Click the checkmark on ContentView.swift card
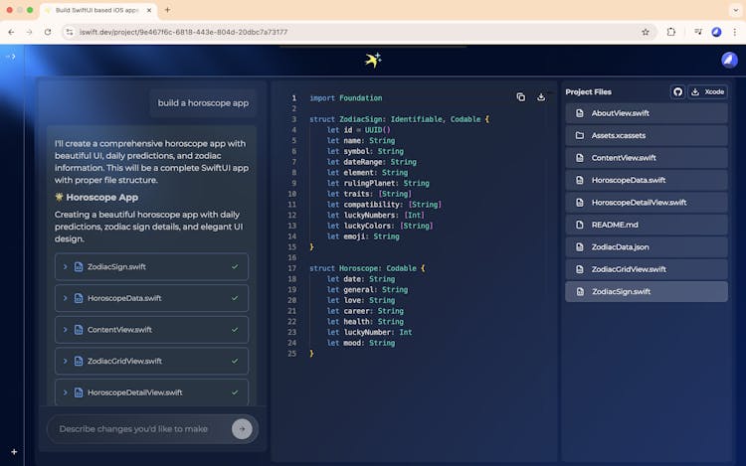 click(235, 330)
